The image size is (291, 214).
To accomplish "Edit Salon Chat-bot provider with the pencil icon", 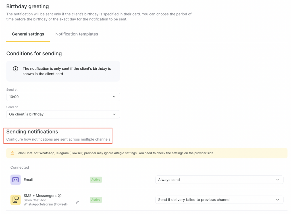I will [x=77, y=202].
